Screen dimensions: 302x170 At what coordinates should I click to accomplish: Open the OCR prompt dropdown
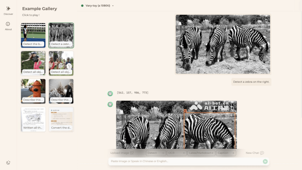pos(176,153)
